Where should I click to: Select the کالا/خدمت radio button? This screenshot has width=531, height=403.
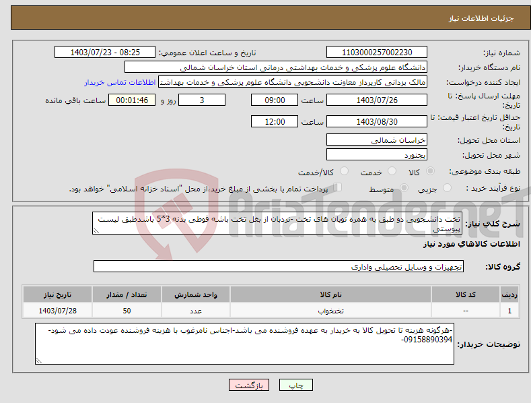[x=344, y=171]
